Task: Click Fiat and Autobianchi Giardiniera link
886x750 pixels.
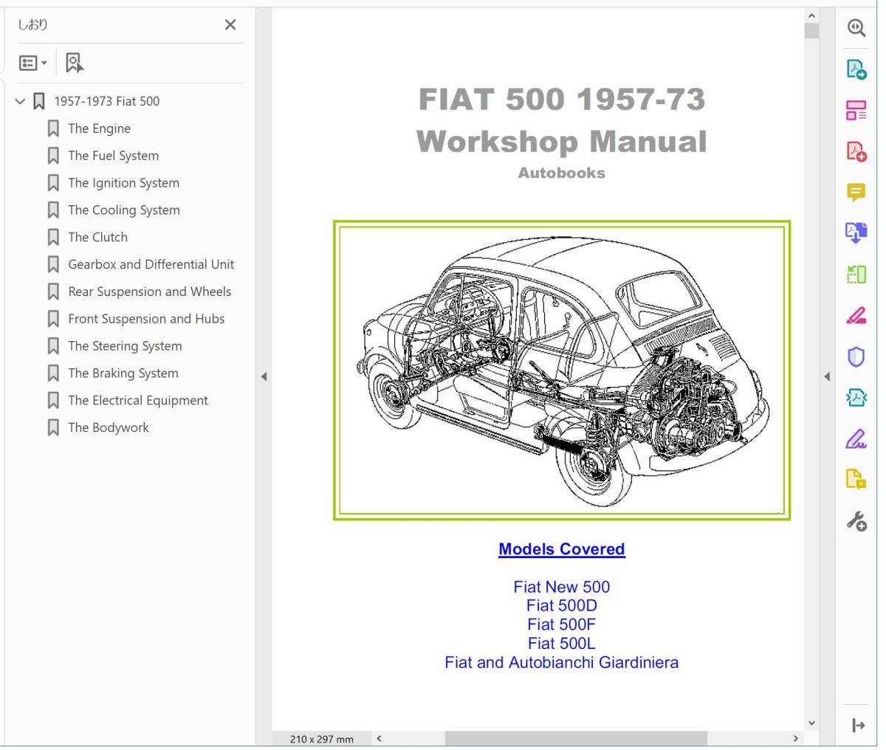Action: click(x=562, y=663)
